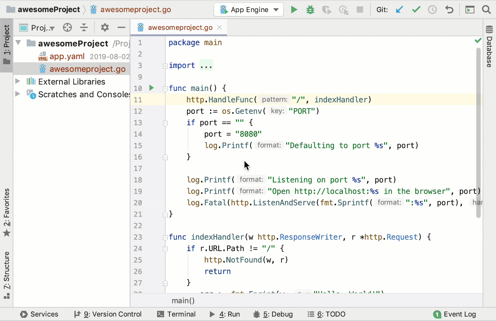496x321 pixels.
Task: Start debugging with the Debug bug icon
Action: [x=310, y=10]
